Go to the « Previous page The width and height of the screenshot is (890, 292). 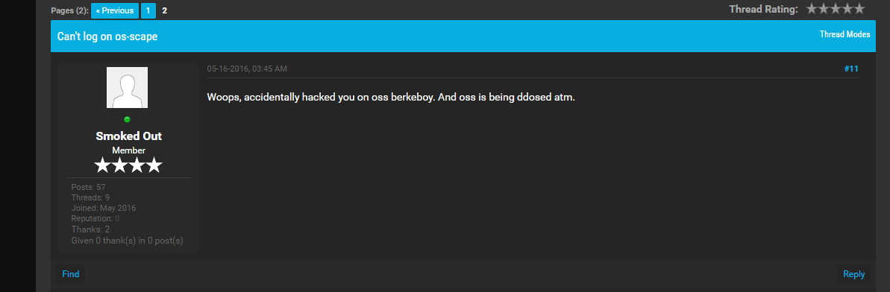[115, 10]
